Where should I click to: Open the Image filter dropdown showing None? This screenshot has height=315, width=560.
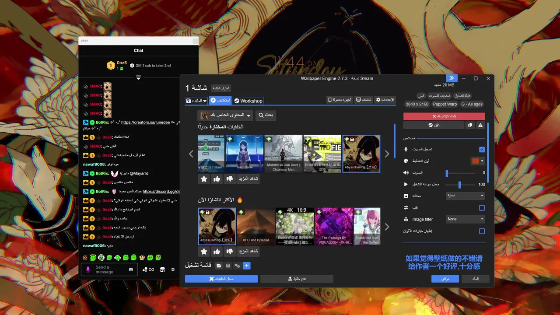(465, 219)
